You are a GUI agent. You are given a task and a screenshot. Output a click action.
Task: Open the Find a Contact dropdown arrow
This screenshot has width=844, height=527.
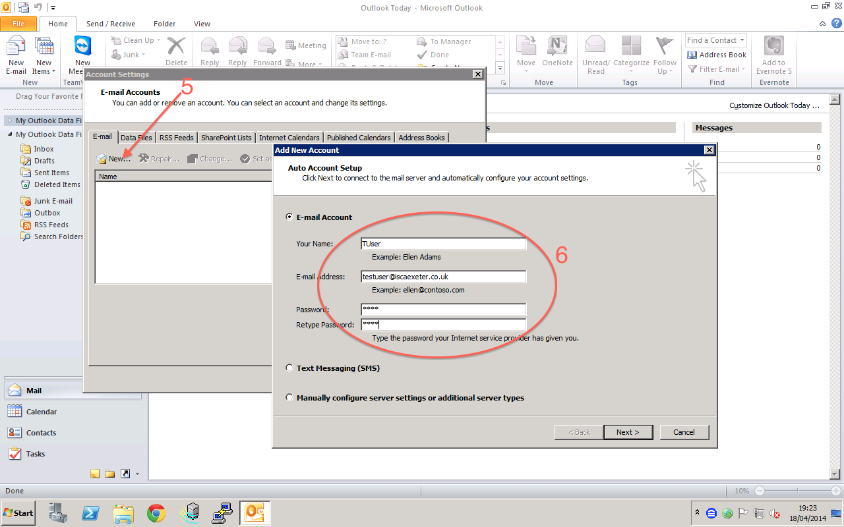(x=742, y=40)
